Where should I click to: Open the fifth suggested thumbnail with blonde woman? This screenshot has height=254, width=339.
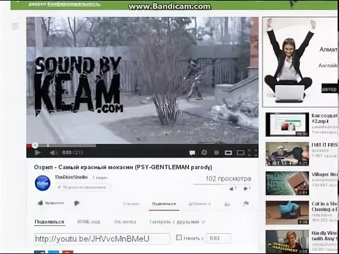[x=287, y=242]
